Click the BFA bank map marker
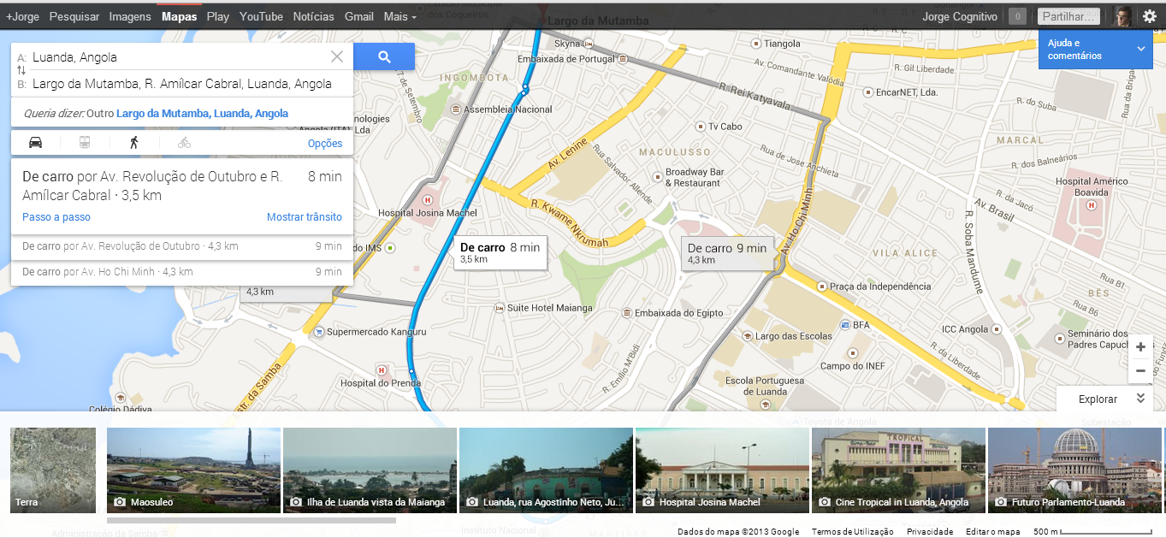 point(844,325)
